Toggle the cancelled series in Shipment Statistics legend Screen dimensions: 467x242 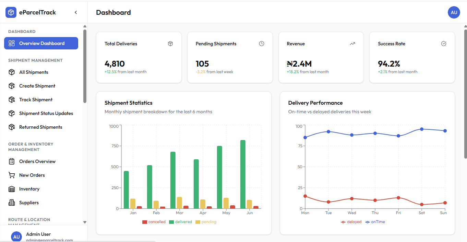point(154,222)
